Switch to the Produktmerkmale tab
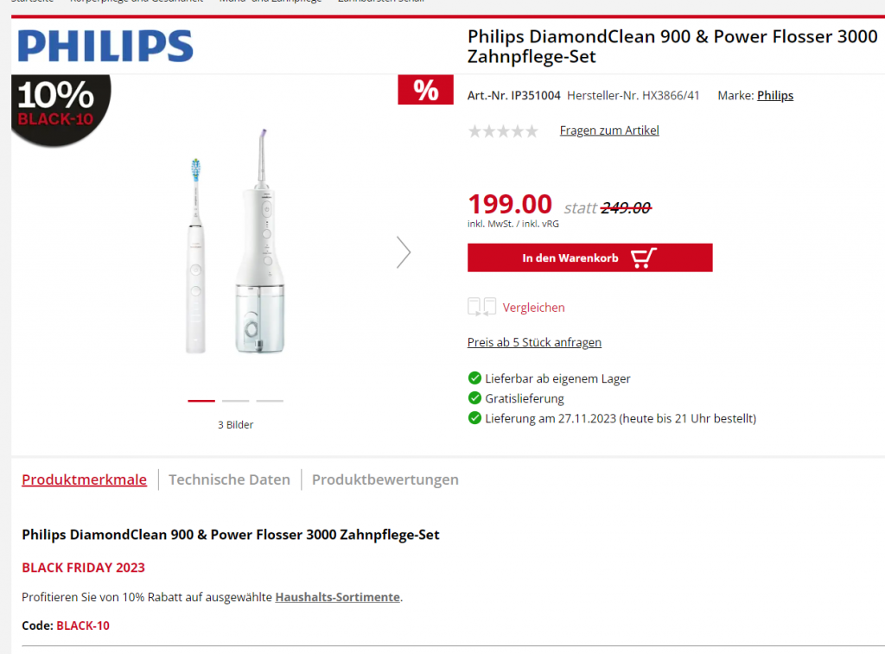The height and width of the screenshot is (654, 885). click(84, 479)
